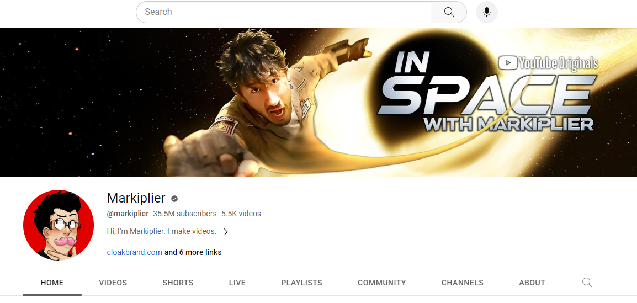Open the cloakbrand.com link
The width and height of the screenshot is (637, 303).
[x=135, y=252]
